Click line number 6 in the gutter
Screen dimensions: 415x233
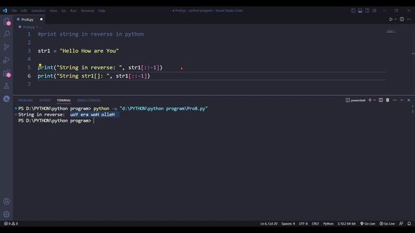[x=29, y=76]
